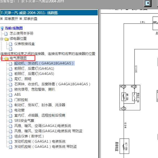Image resolution: width=158 pixels, height=158 pixels.
Task: Click the page icon beside 仪表板接线盒
Action: click(x=11, y=44)
